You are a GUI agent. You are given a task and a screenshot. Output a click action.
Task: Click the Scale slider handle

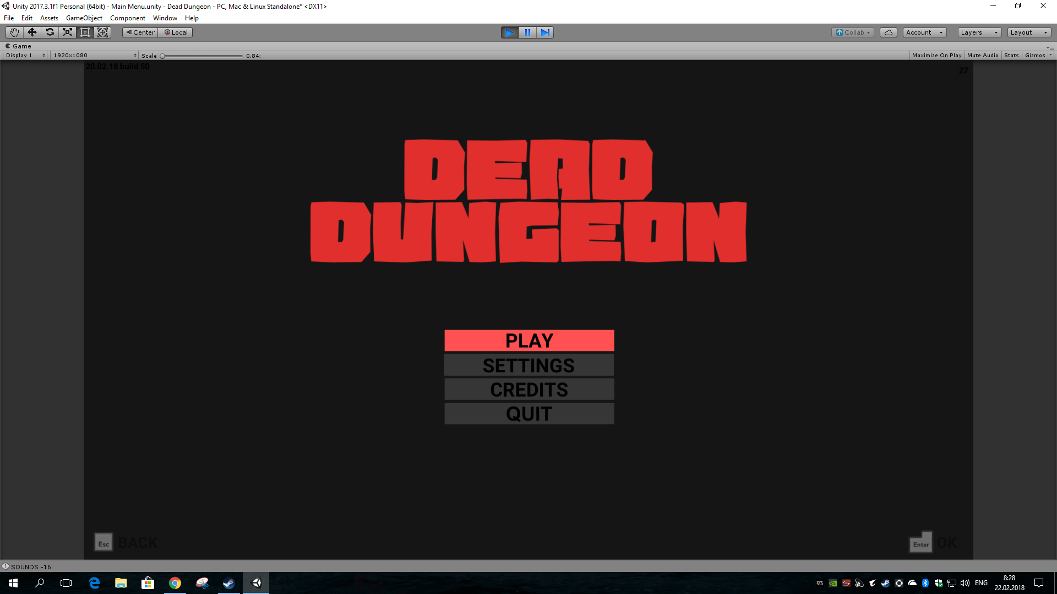pyautogui.click(x=162, y=56)
